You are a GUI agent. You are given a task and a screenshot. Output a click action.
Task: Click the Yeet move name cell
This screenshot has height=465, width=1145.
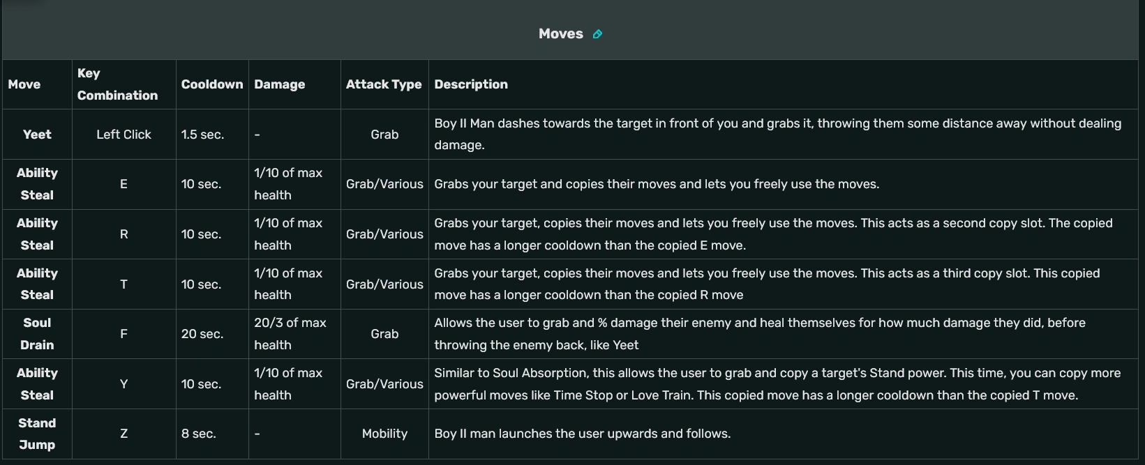tap(37, 135)
